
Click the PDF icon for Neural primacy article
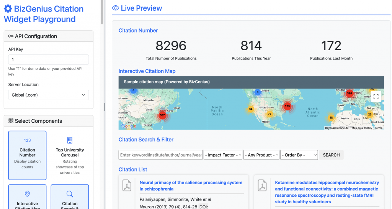(127, 186)
